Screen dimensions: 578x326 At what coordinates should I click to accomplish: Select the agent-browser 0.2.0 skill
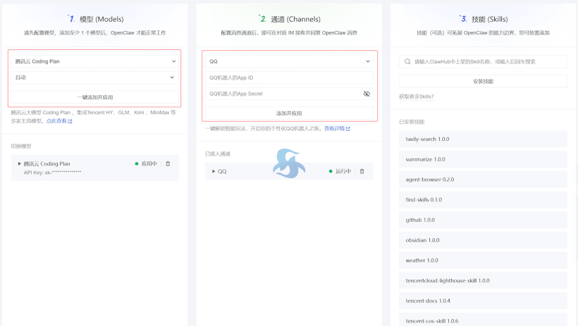coord(483,180)
